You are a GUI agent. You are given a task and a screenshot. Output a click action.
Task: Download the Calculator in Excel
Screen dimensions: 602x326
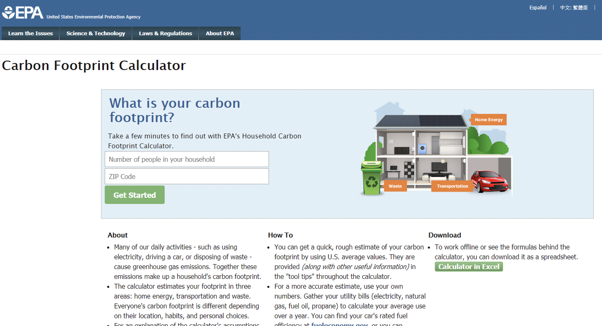tap(469, 267)
